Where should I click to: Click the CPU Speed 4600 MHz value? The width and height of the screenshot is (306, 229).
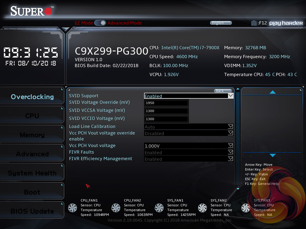187,56
